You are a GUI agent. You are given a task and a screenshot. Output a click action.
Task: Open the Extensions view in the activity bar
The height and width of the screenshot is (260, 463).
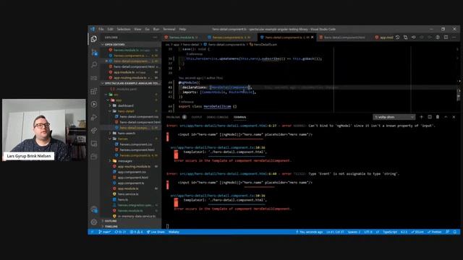coord(94,91)
